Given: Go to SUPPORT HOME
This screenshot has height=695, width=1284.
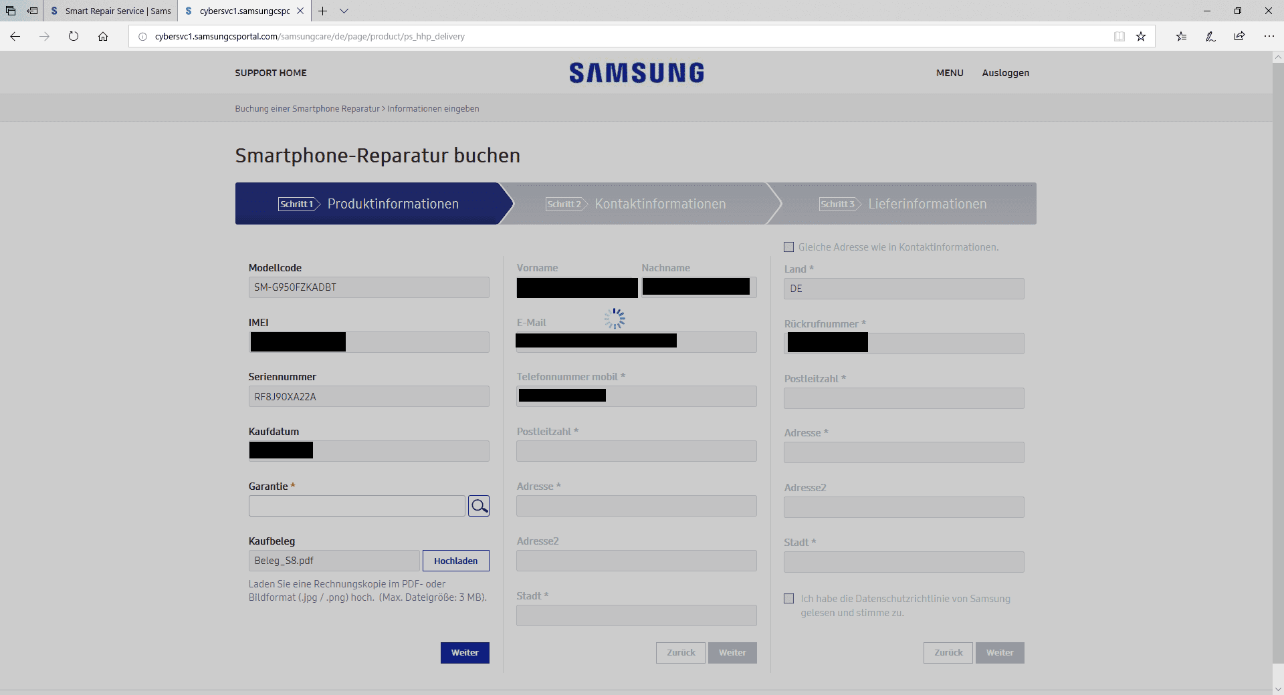Looking at the screenshot, I should [271, 73].
